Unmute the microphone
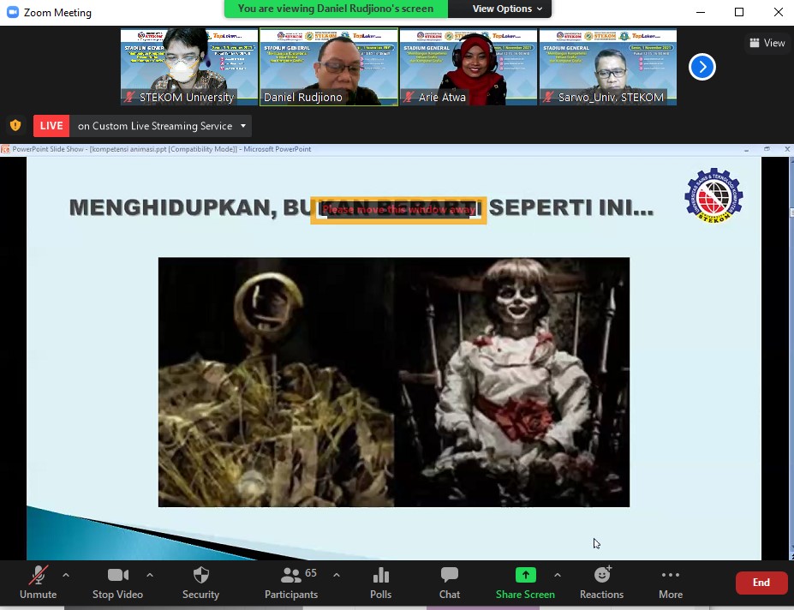This screenshot has width=794, height=610. coord(38,582)
